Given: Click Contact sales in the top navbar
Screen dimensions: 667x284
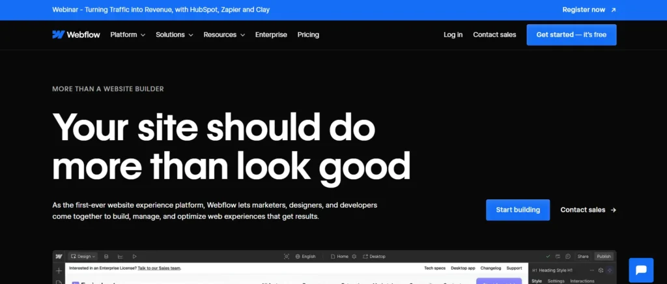Looking at the screenshot, I should point(494,35).
